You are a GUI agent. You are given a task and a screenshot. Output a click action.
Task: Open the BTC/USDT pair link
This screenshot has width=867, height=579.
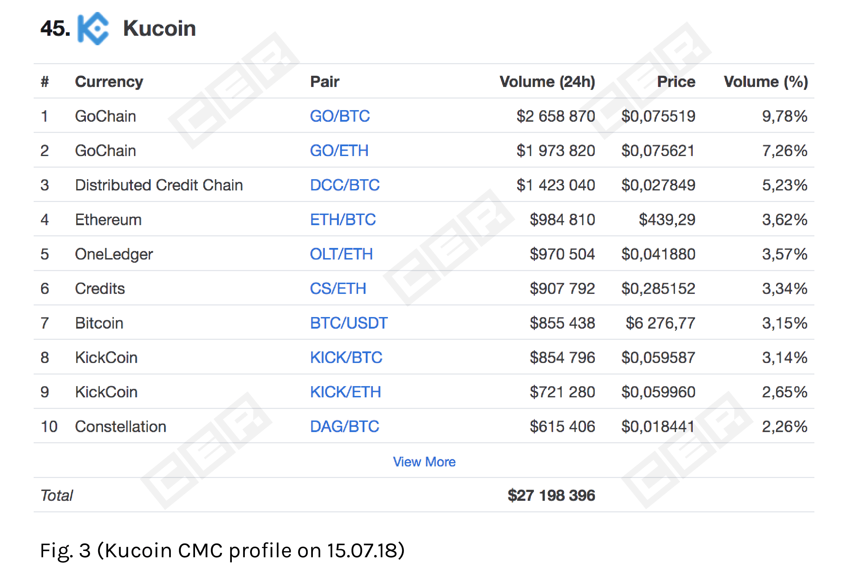click(349, 323)
